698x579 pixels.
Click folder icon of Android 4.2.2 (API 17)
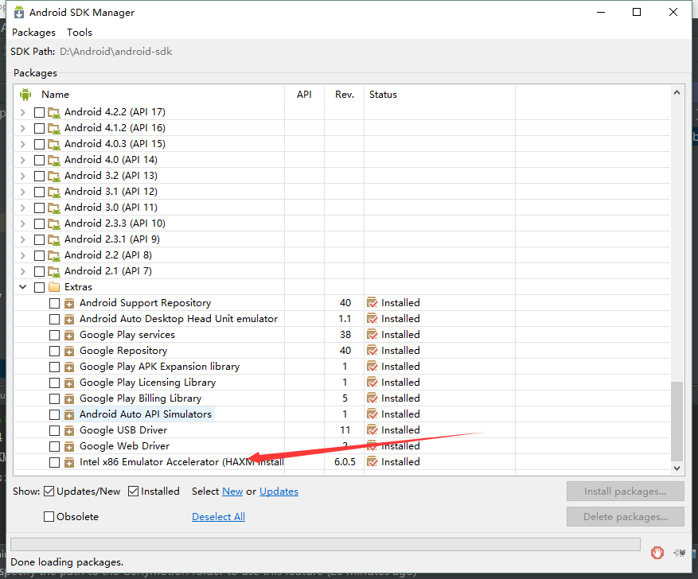point(54,112)
